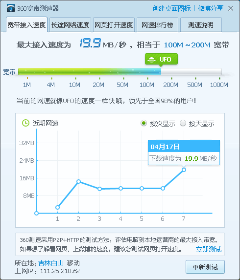The width and height of the screenshot is (240, 280).
Task: Open the 长途网络速度 tab
Action: point(70,25)
